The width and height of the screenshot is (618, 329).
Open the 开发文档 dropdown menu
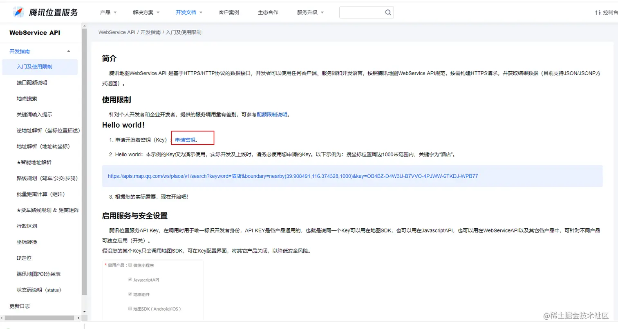189,12
